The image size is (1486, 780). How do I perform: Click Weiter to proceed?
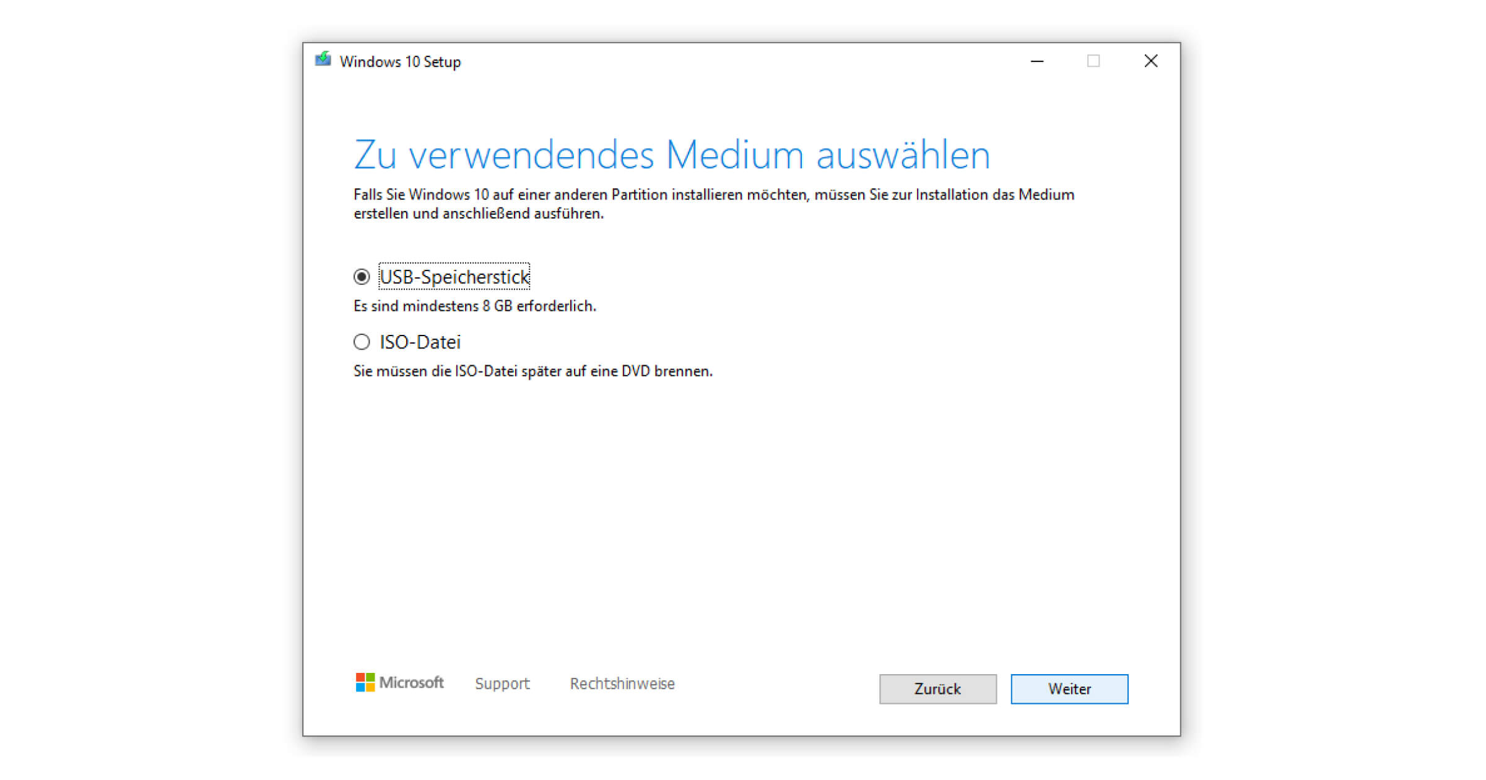(x=1069, y=688)
